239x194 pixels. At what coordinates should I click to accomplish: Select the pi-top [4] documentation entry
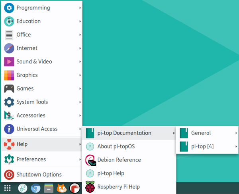(x=207, y=146)
